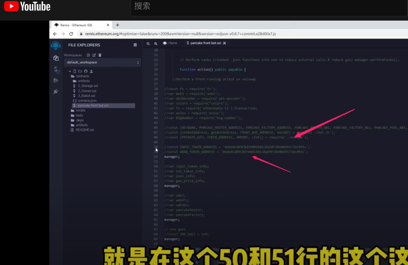Expand the artifacts folder under contracts

tap(81, 81)
